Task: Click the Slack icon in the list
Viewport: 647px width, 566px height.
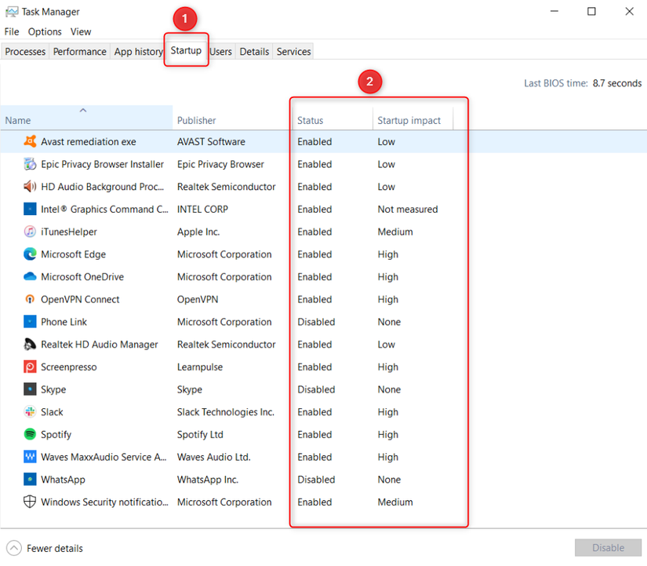Action: click(30, 411)
